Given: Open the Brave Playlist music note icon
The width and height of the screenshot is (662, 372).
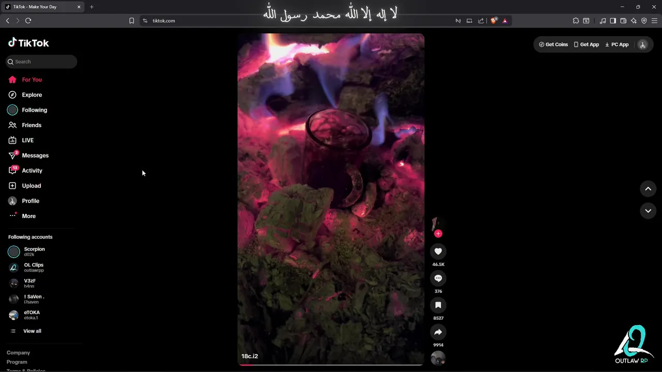Looking at the screenshot, I should pyautogui.click(x=603, y=21).
